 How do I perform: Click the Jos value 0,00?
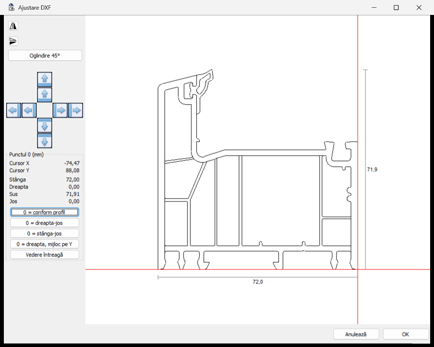74,201
